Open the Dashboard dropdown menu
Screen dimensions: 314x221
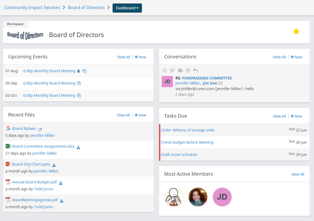127,8
